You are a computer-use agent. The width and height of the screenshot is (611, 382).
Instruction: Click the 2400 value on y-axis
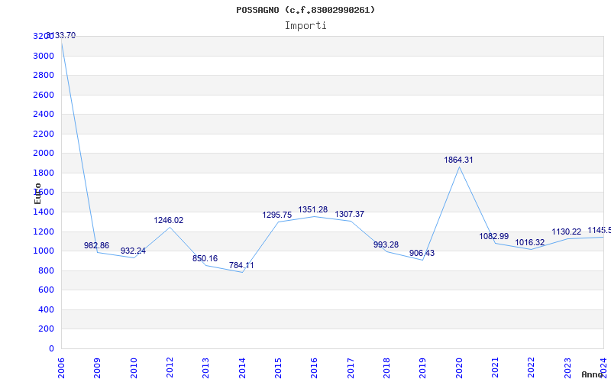(44, 114)
